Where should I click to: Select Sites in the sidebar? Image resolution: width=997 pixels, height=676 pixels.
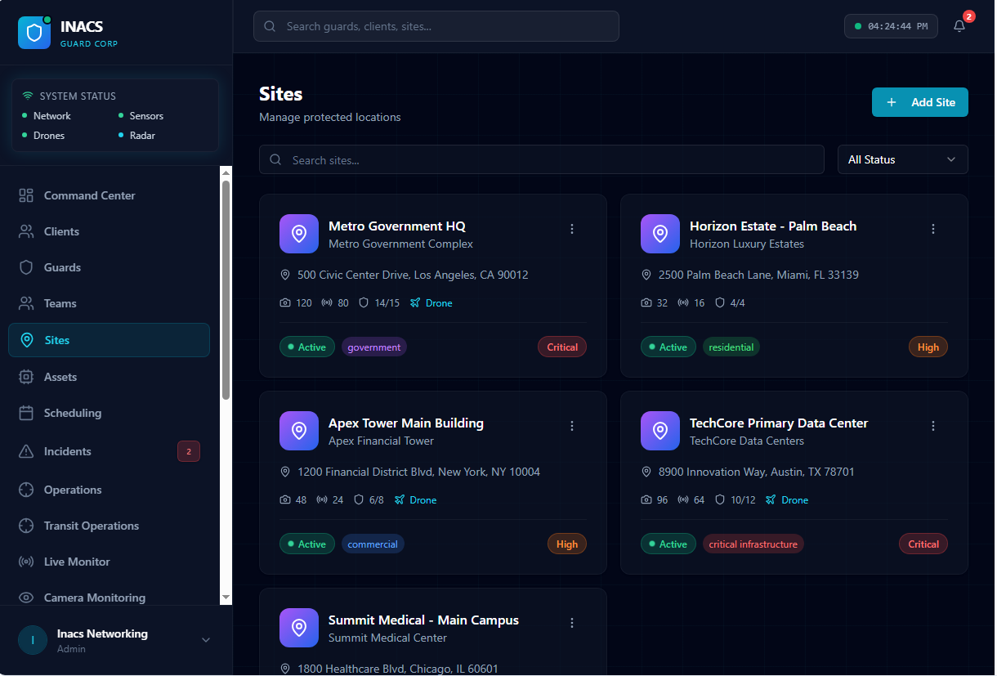point(109,340)
